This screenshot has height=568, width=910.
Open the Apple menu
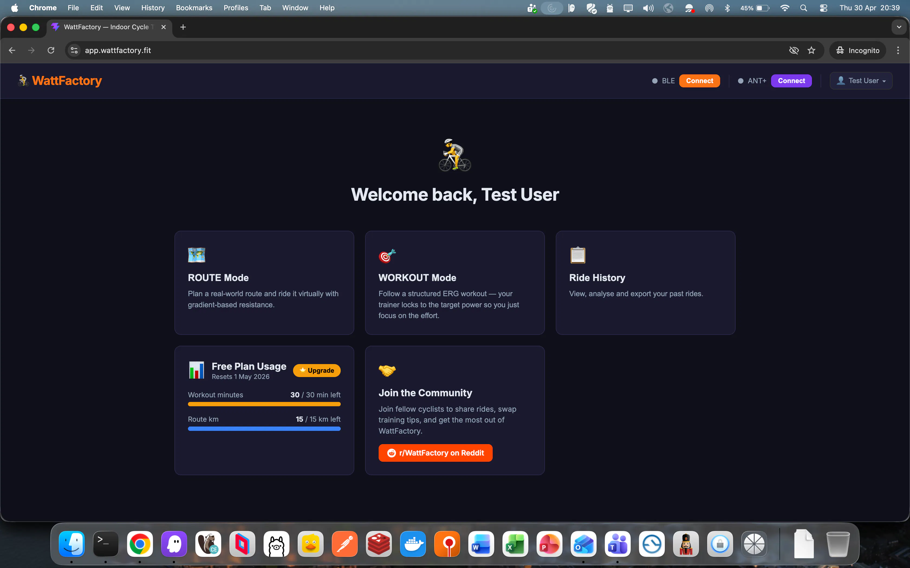[x=14, y=8]
